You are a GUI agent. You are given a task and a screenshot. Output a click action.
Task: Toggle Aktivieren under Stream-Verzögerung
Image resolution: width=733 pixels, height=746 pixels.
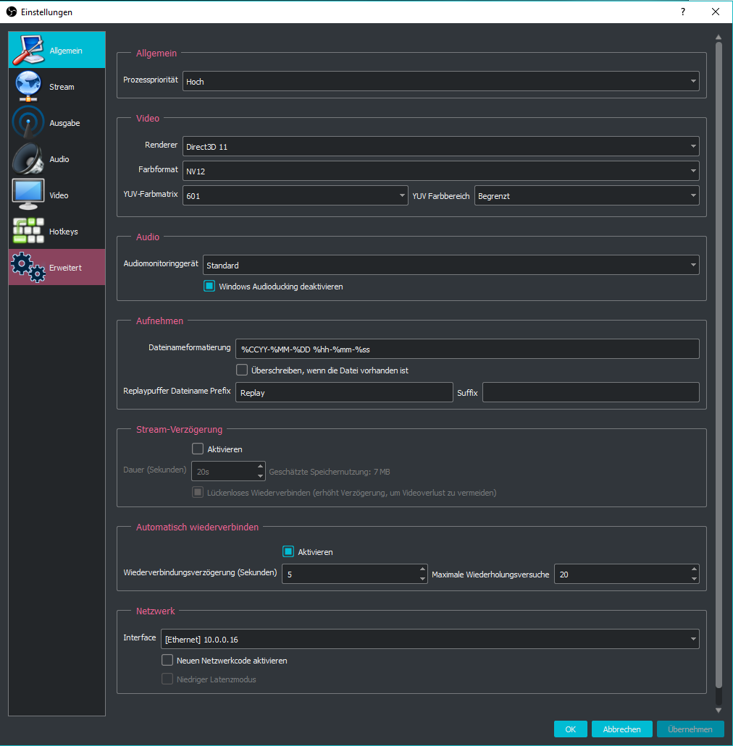coord(198,449)
